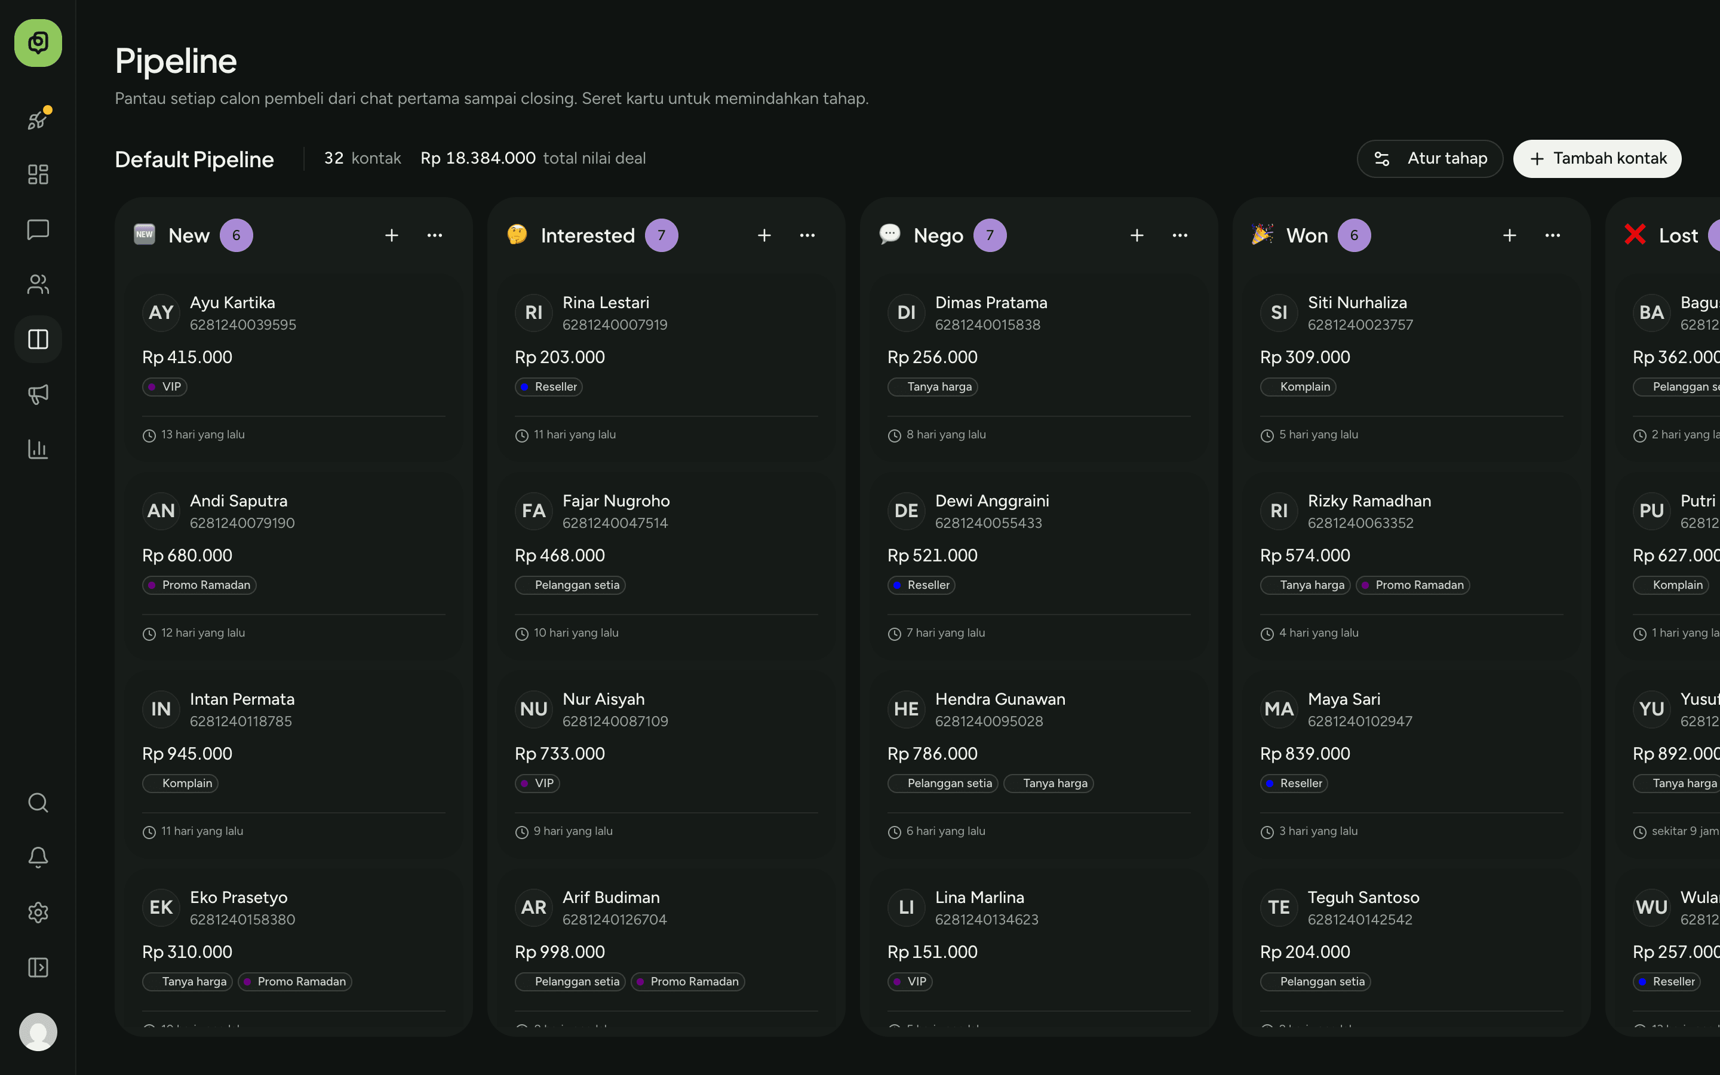Click the Tambah kontak button
The height and width of the screenshot is (1075, 1720).
[1597, 158]
